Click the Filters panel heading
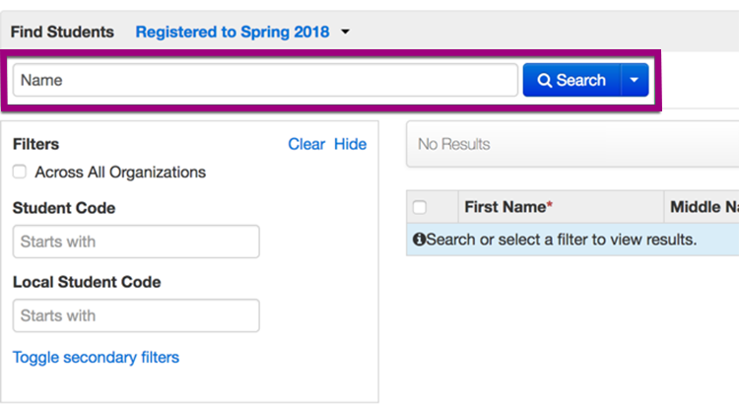The width and height of the screenshot is (739, 419). [x=35, y=144]
